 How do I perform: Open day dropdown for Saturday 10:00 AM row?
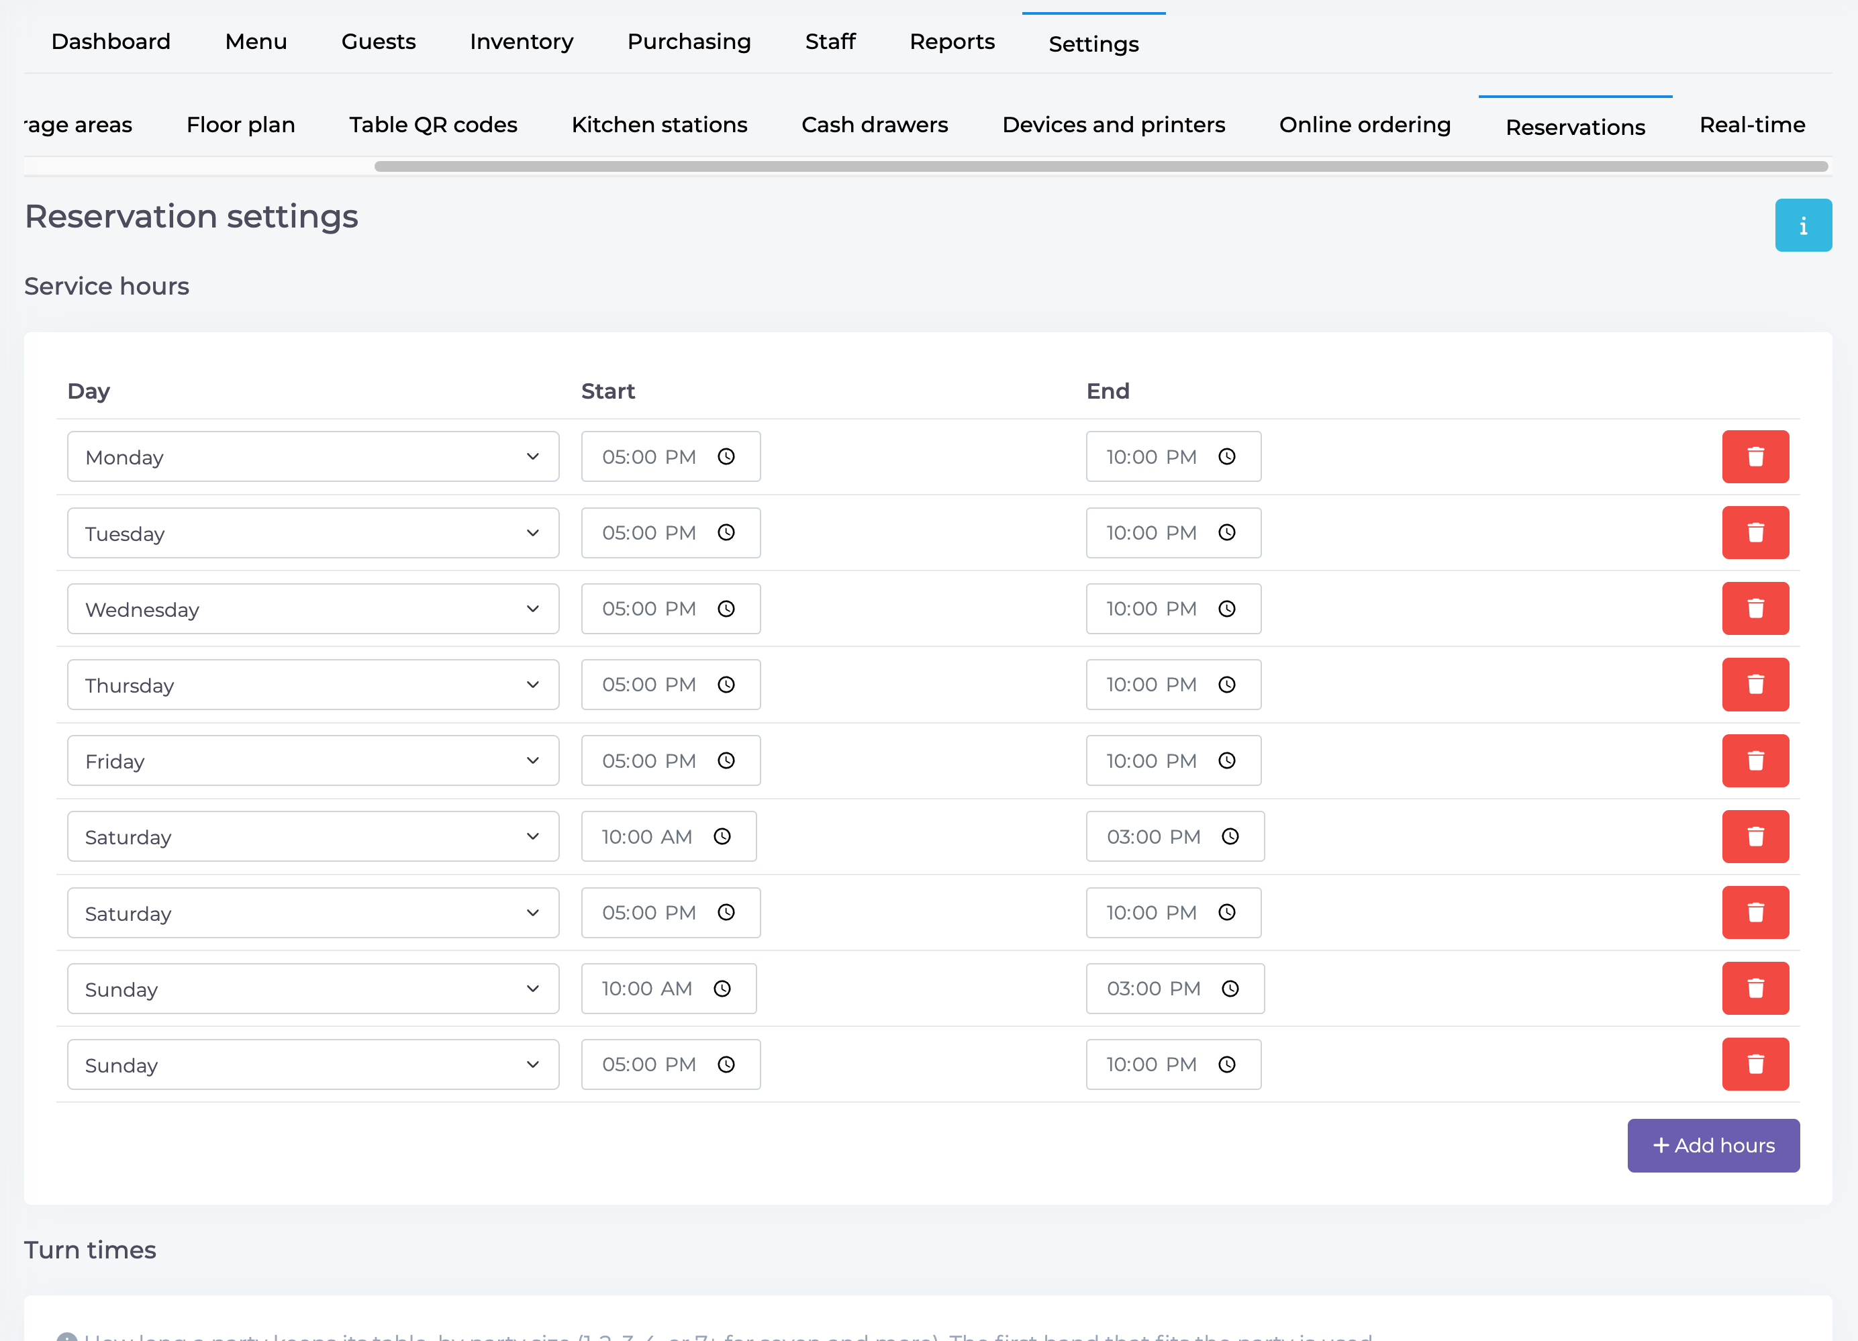[x=313, y=836]
